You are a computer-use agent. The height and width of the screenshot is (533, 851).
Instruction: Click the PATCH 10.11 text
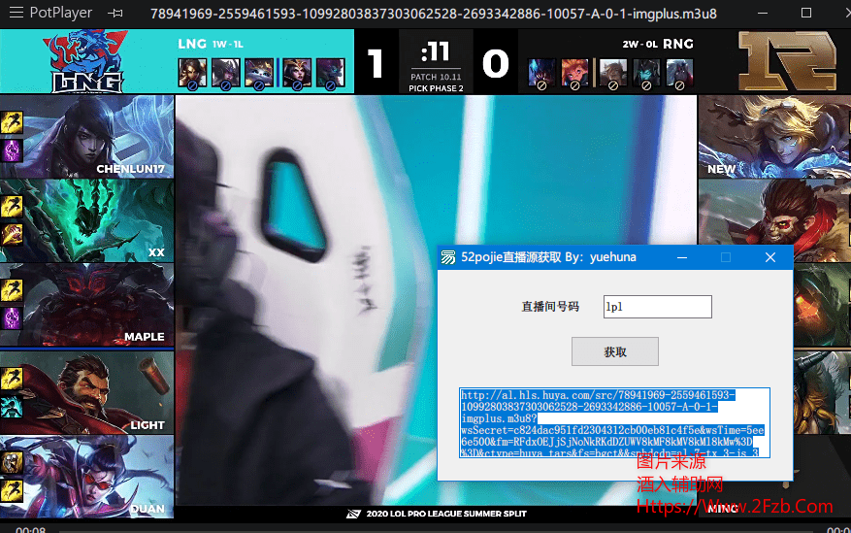click(436, 77)
